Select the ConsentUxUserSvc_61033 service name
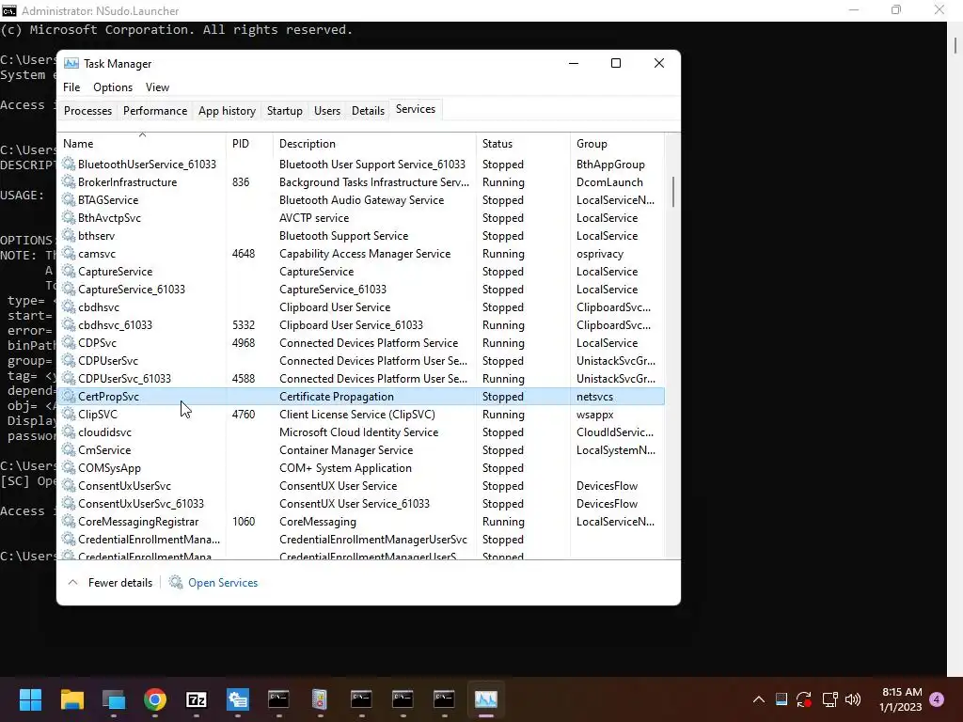The image size is (963, 722). click(x=141, y=504)
